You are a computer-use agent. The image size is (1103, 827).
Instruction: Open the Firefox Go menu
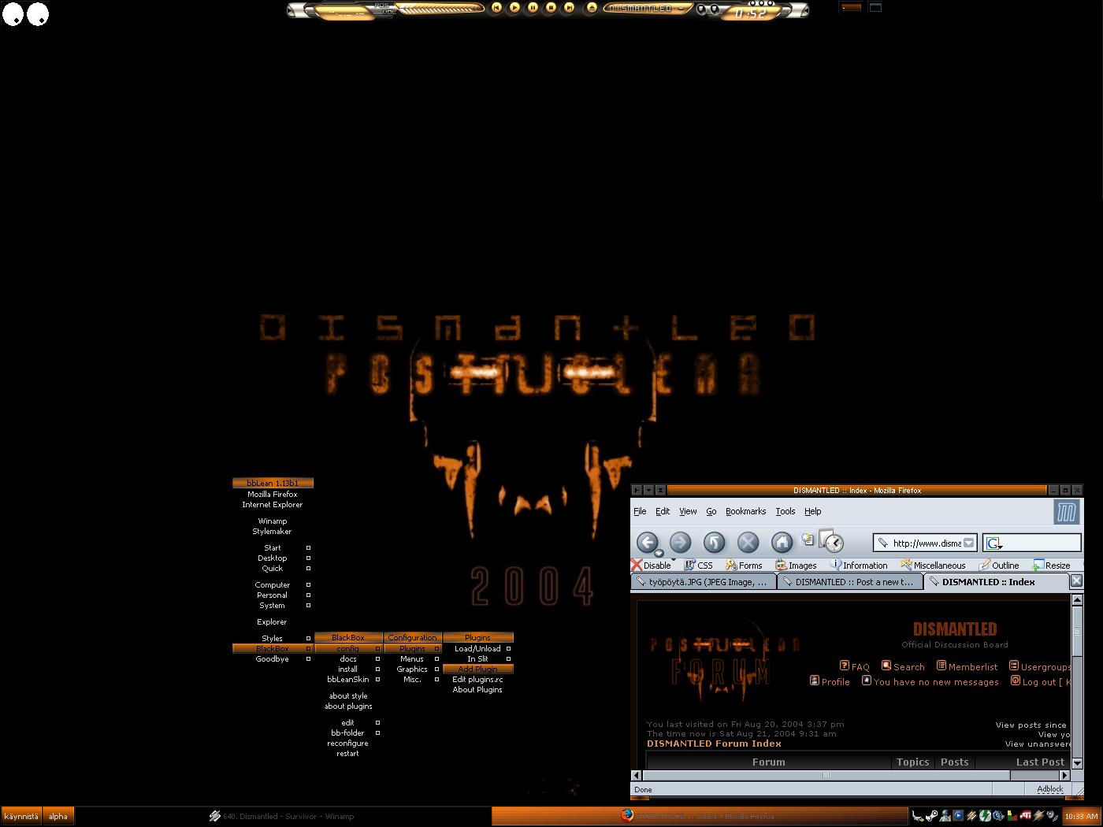tap(711, 511)
